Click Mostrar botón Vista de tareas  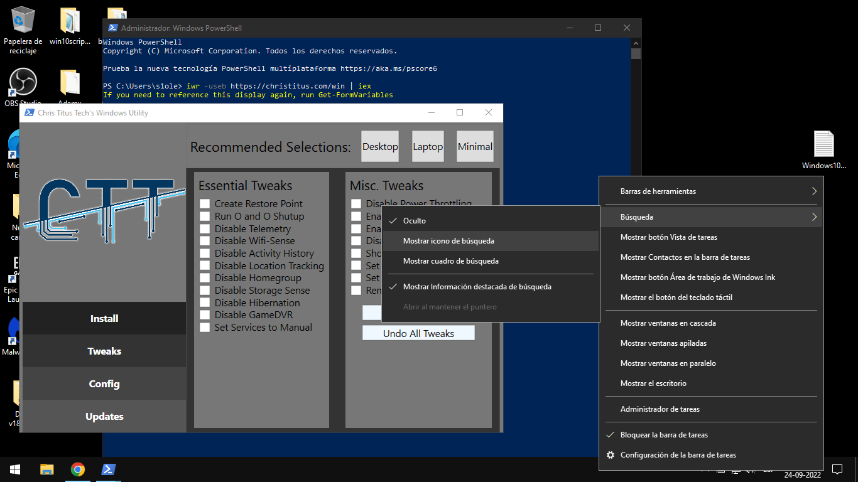pyautogui.click(x=711, y=237)
